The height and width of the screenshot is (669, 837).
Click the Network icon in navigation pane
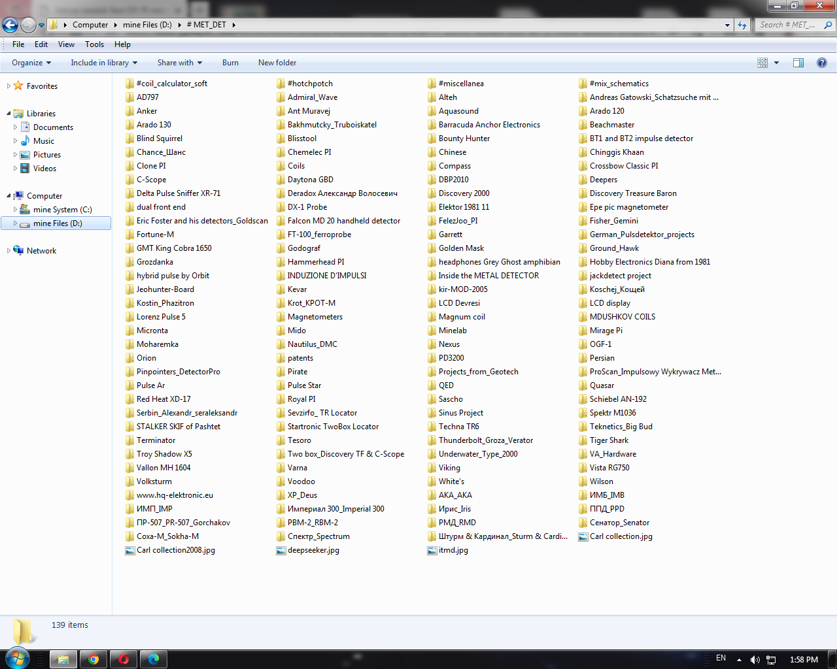(x=18, y=250)
